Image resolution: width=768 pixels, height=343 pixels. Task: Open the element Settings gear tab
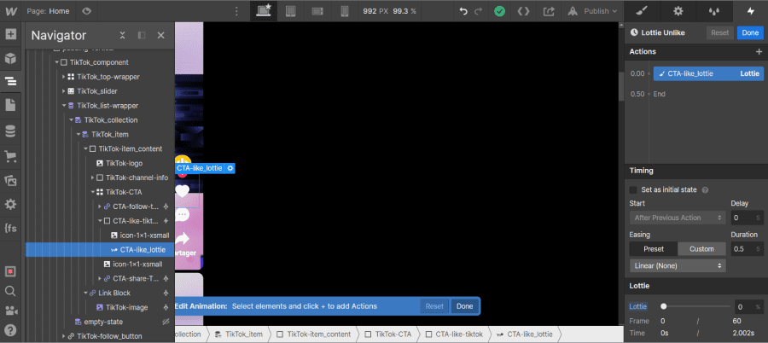(678, 11)
